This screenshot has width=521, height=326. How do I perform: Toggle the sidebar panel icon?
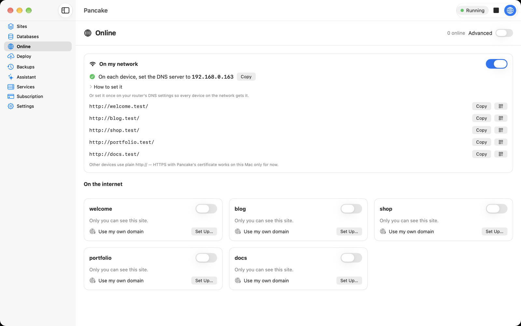click(x=65, y=10)
